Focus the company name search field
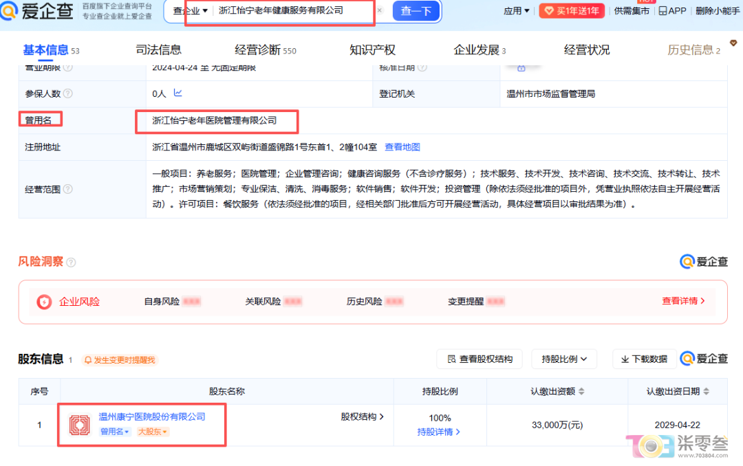 pyautogui.click(x=293, y=10)
